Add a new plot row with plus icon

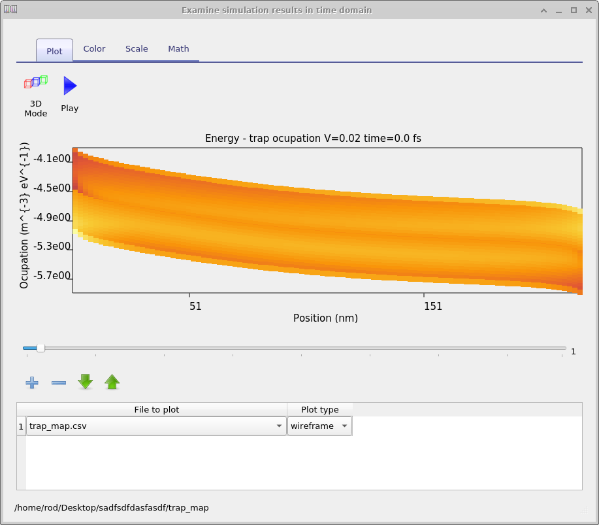[32, 382]
